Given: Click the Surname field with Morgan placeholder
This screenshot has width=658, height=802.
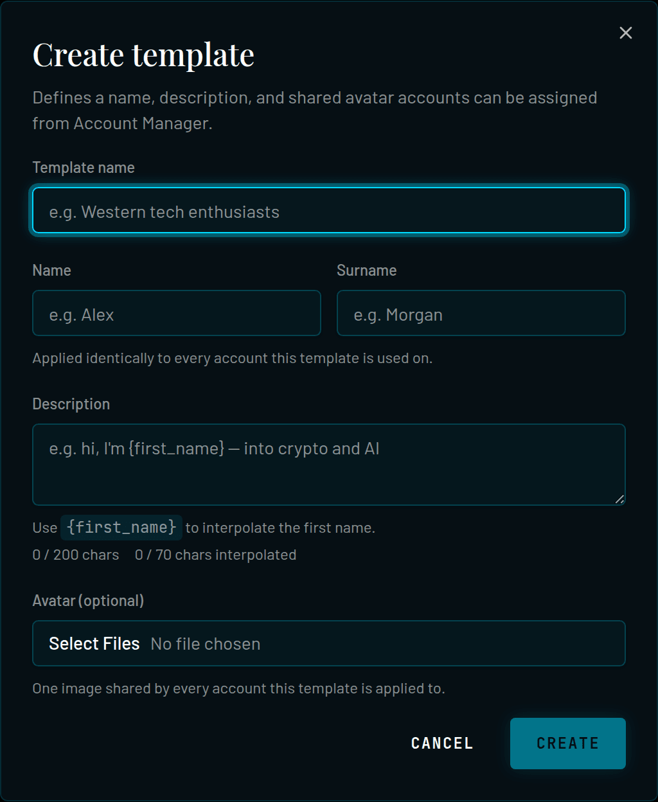Looking at the screenshot, I should 481,313.
